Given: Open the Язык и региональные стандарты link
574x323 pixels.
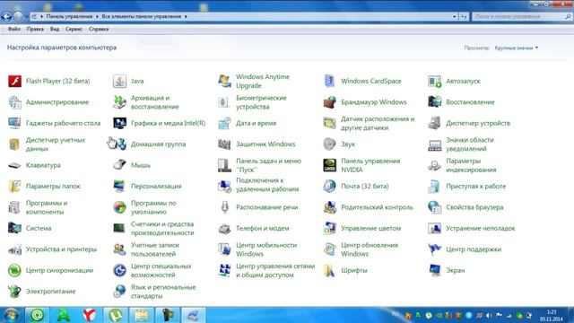Looking at the screenshot, I should pos(163,292).
